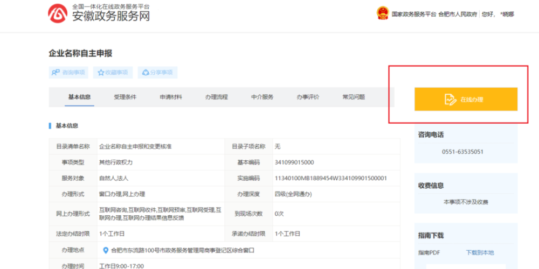Click the value 企业名称自主申报和变更核准
539x269 pixels.
(135, 146)
